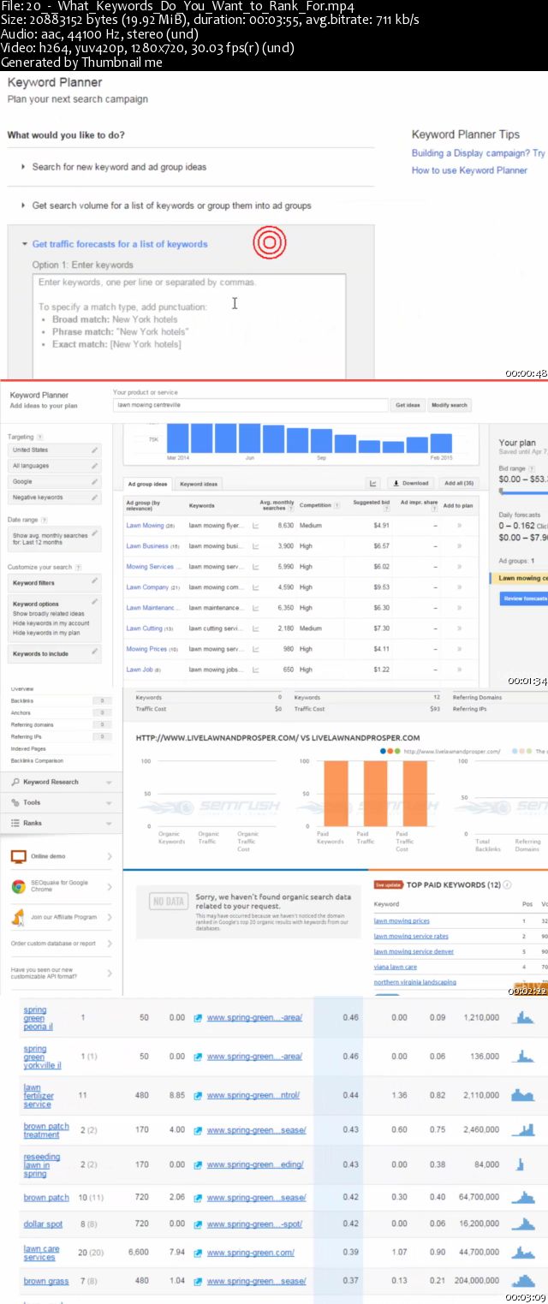Click pencil icon next to Negative keywords
The width and height of the screenshot is (548, 1304).
[x=95, y=497]
